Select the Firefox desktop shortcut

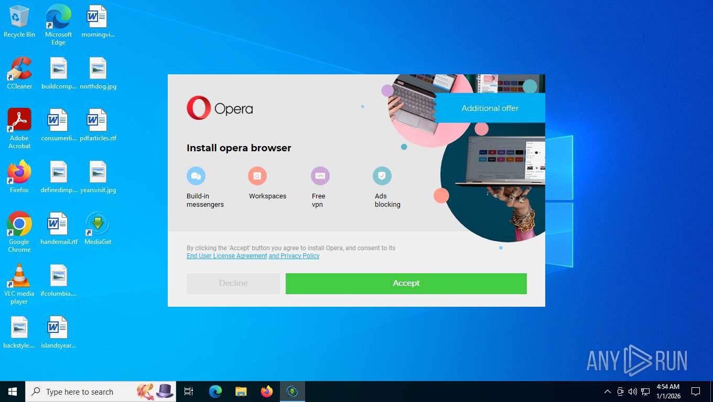19,177
